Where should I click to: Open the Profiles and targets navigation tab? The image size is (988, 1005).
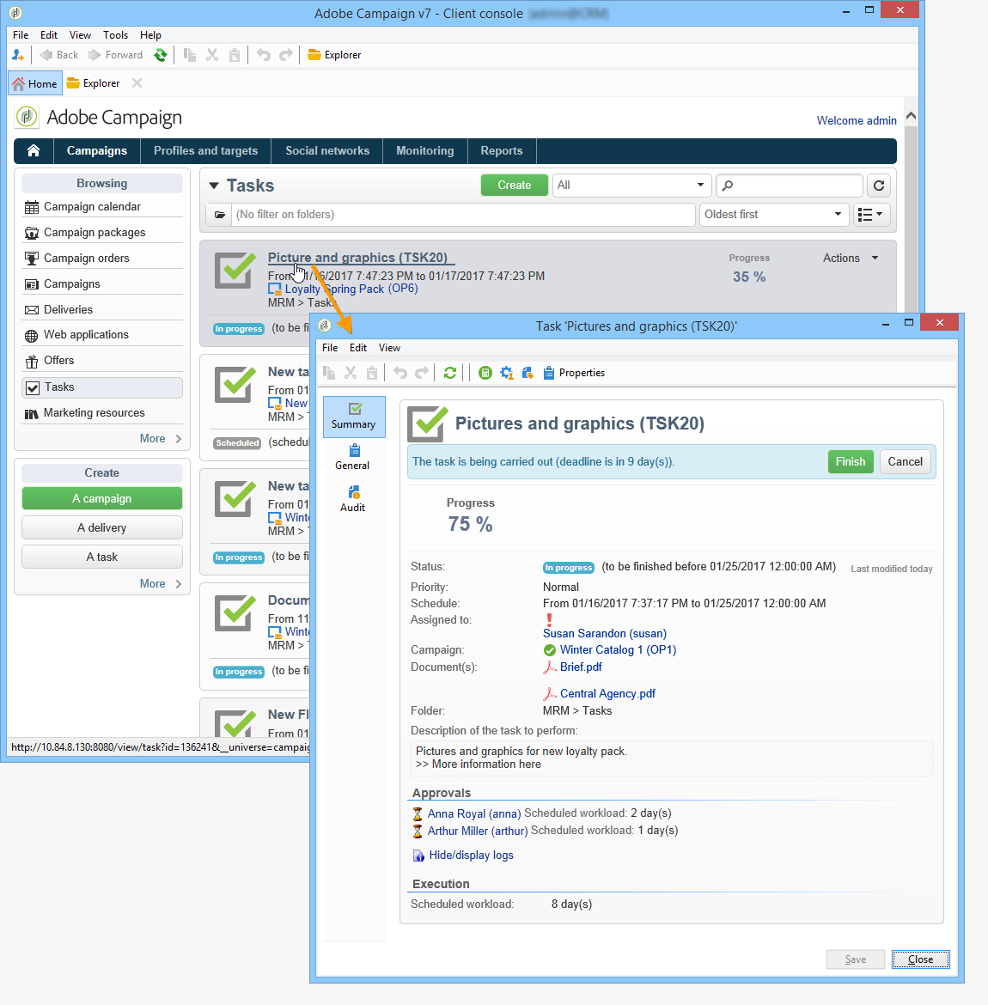pyautogui.click(x=206, y=150)
